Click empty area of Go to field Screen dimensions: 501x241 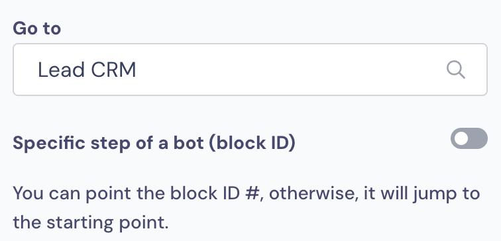click(288, 70)
